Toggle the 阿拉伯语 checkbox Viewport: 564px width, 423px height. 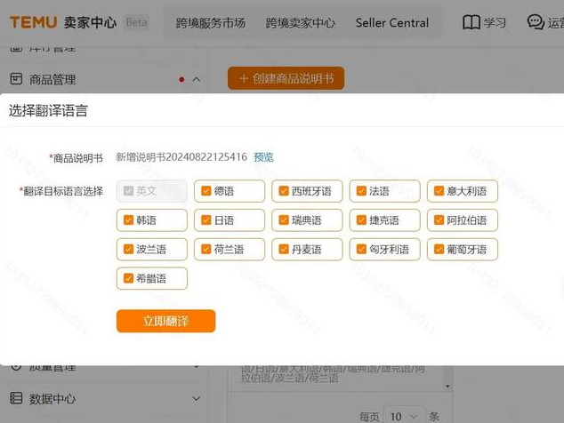tap(439, 220)
